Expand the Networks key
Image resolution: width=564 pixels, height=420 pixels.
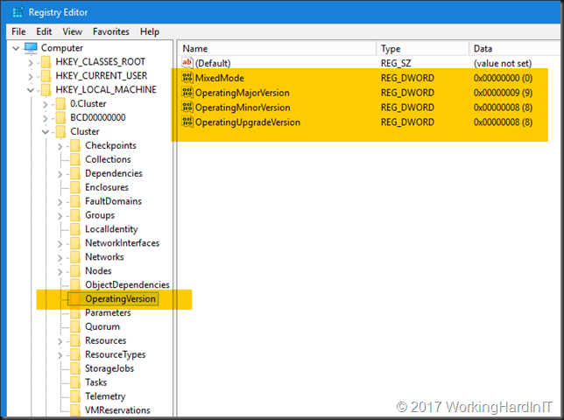[60, 257]
